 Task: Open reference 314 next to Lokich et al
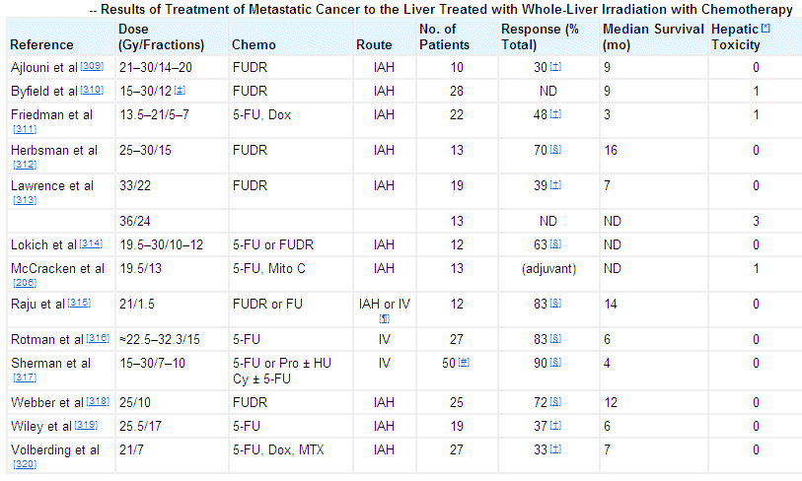pos(88,241)
